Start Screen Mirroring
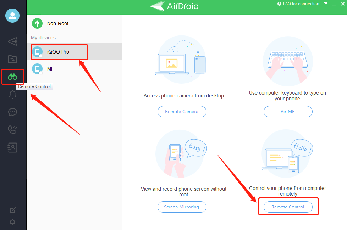The image size is (347, 230). [x=182, y=207]
